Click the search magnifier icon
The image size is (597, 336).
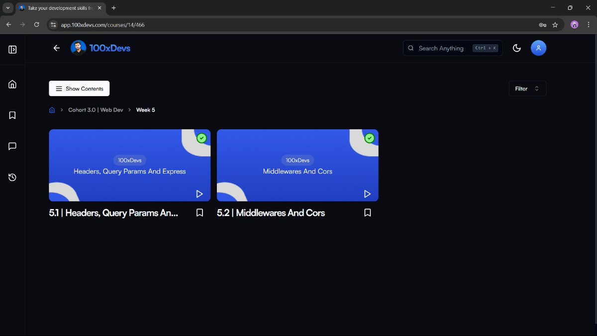coord(411,48)
